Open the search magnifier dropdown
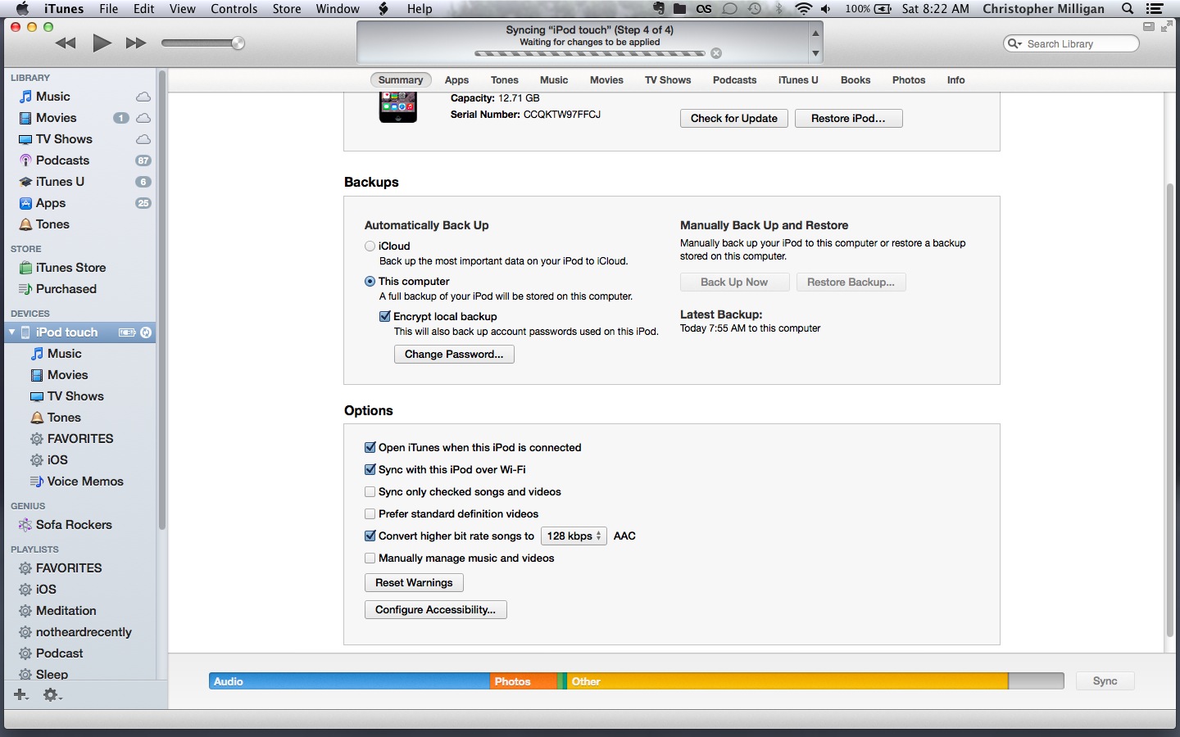Image resolution: width=1180 pixels, height=737 pixels. coord(1014,43)
